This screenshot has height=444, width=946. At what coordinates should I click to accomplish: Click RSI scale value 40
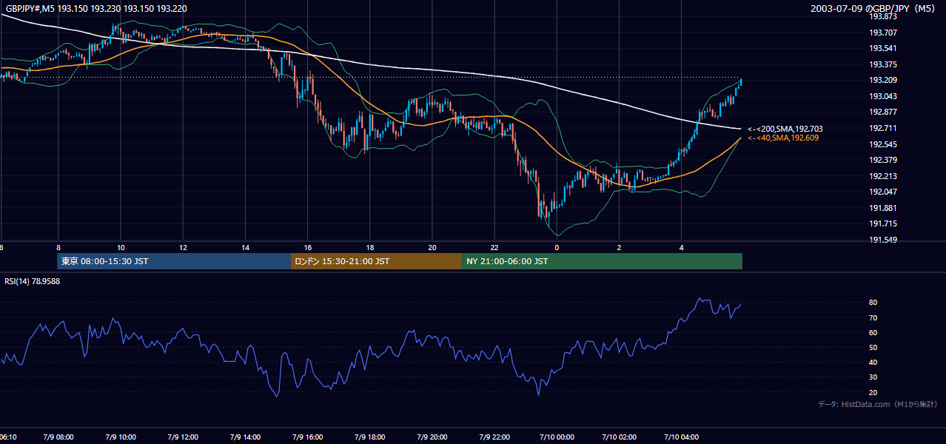pyautogui.click(x=873, y=363)
